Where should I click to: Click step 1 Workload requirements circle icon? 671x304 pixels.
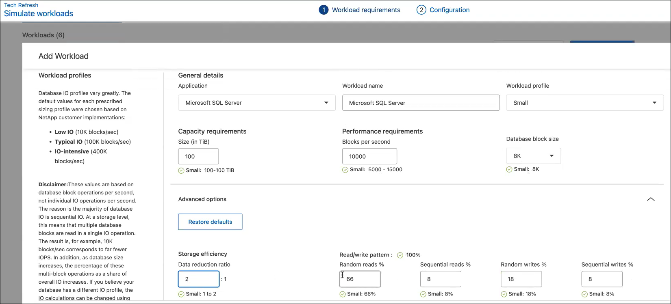324,10
